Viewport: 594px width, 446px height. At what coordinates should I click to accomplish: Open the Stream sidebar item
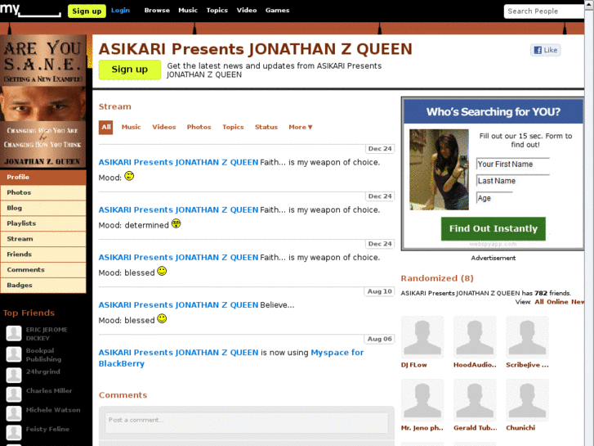(x=43, y=239)
